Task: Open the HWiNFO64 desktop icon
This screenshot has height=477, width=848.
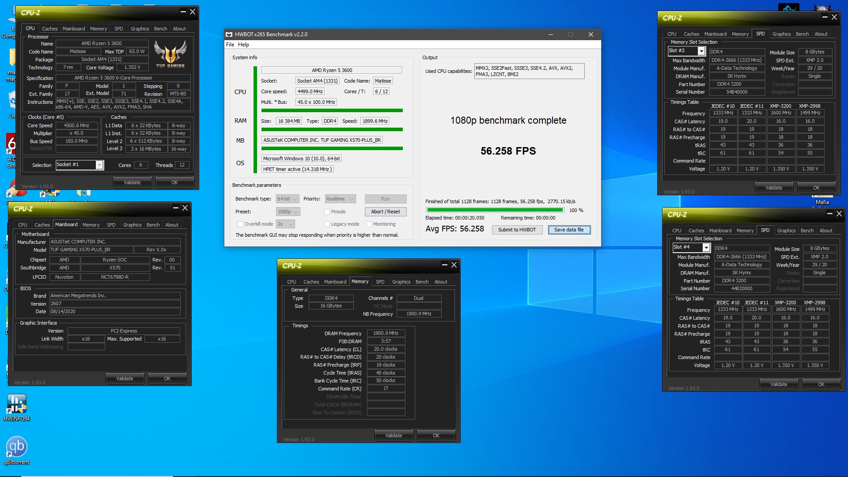Action: [17, 407]
